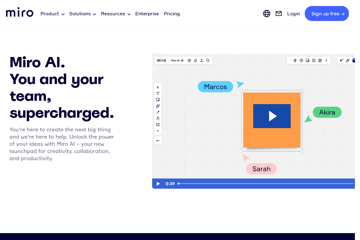Select the connector arrow tool

(x=158, y=112)
